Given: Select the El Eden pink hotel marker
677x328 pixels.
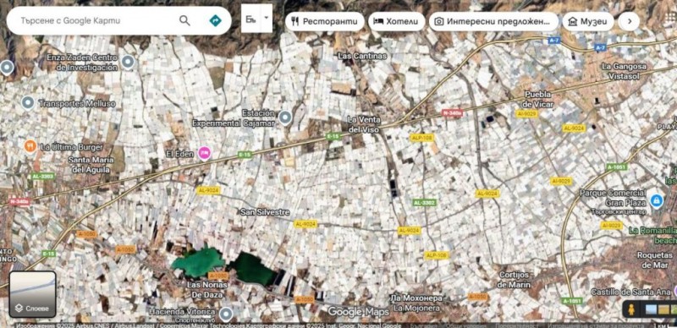Looking at the screenshot, I should [204, 153].
